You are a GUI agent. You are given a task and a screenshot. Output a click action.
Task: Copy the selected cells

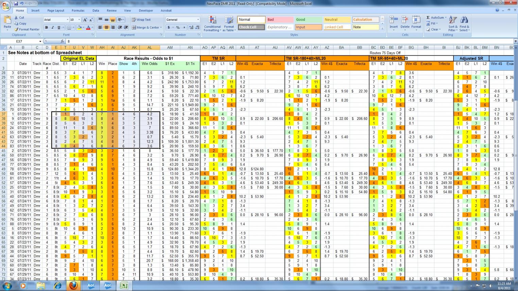20,23
